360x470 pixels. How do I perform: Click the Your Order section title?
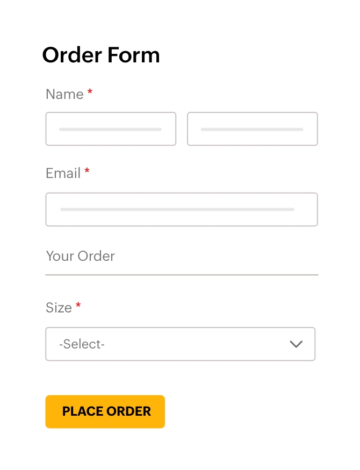click(x=81, y=256)
